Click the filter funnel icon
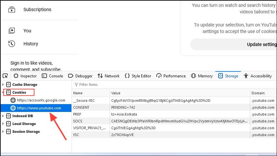The image size is (277, 156). pyautogui.click(x=76, y=85)
